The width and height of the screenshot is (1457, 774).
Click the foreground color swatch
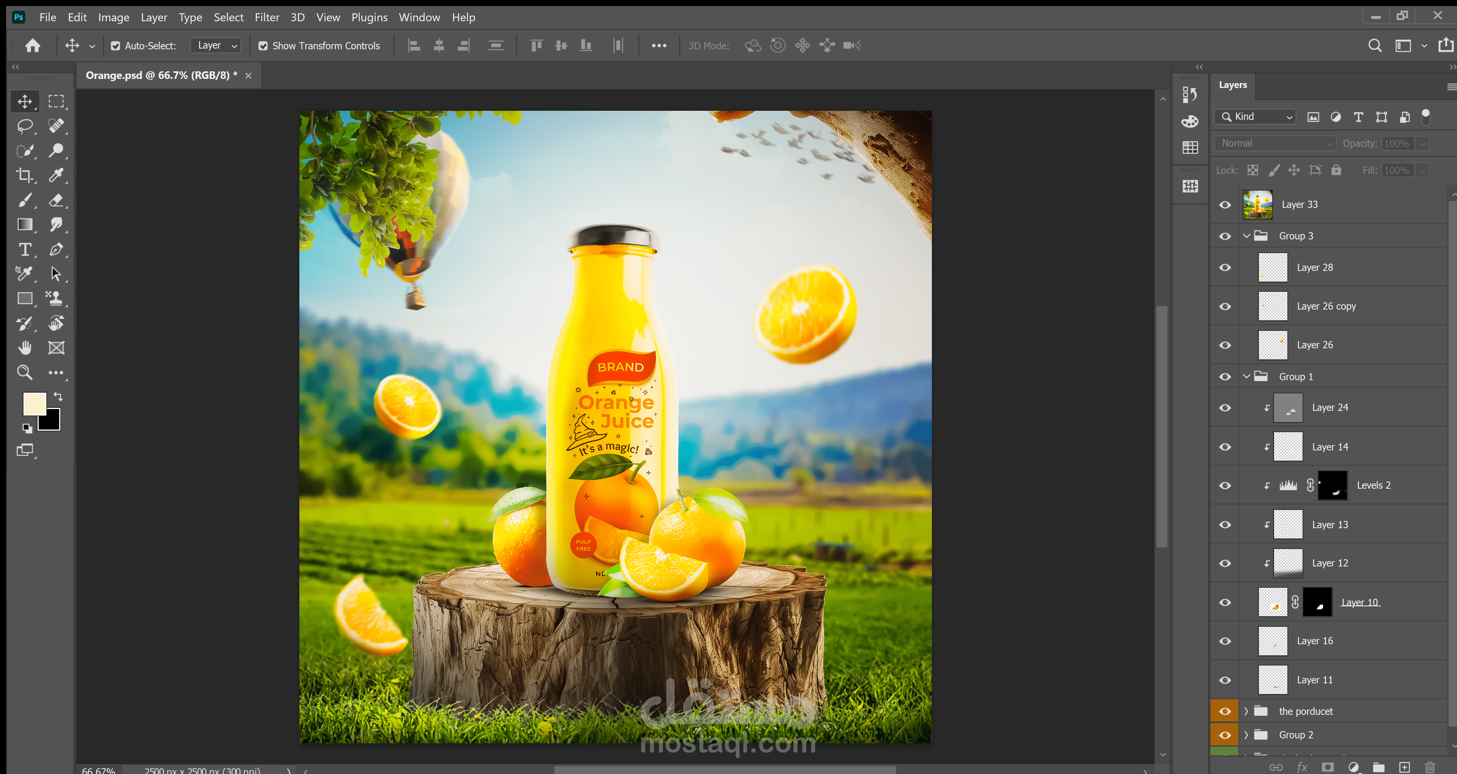click(34, 403)
